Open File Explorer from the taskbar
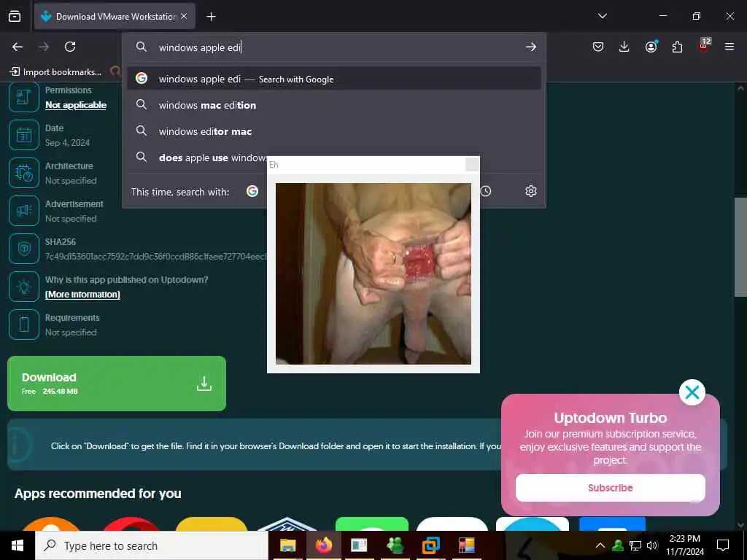 pos(287,545)
